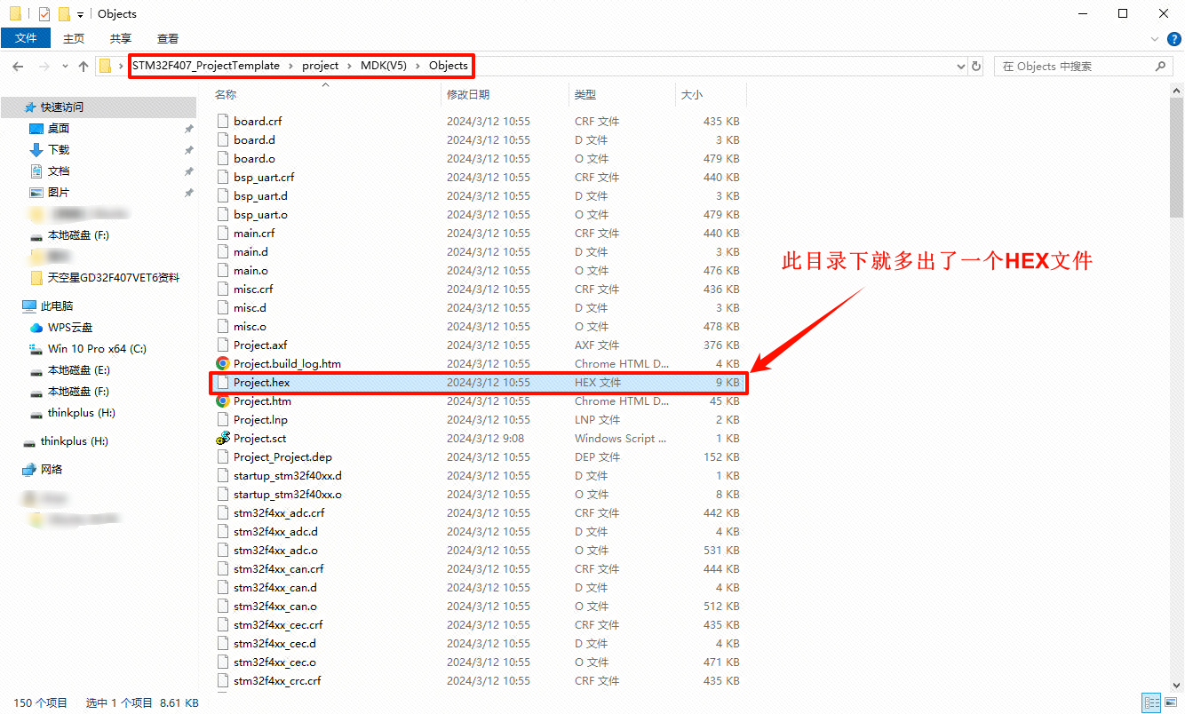Open the 查看 ribbon tab
This screenshot has width=1185, height=714.
tap(167, 38)
